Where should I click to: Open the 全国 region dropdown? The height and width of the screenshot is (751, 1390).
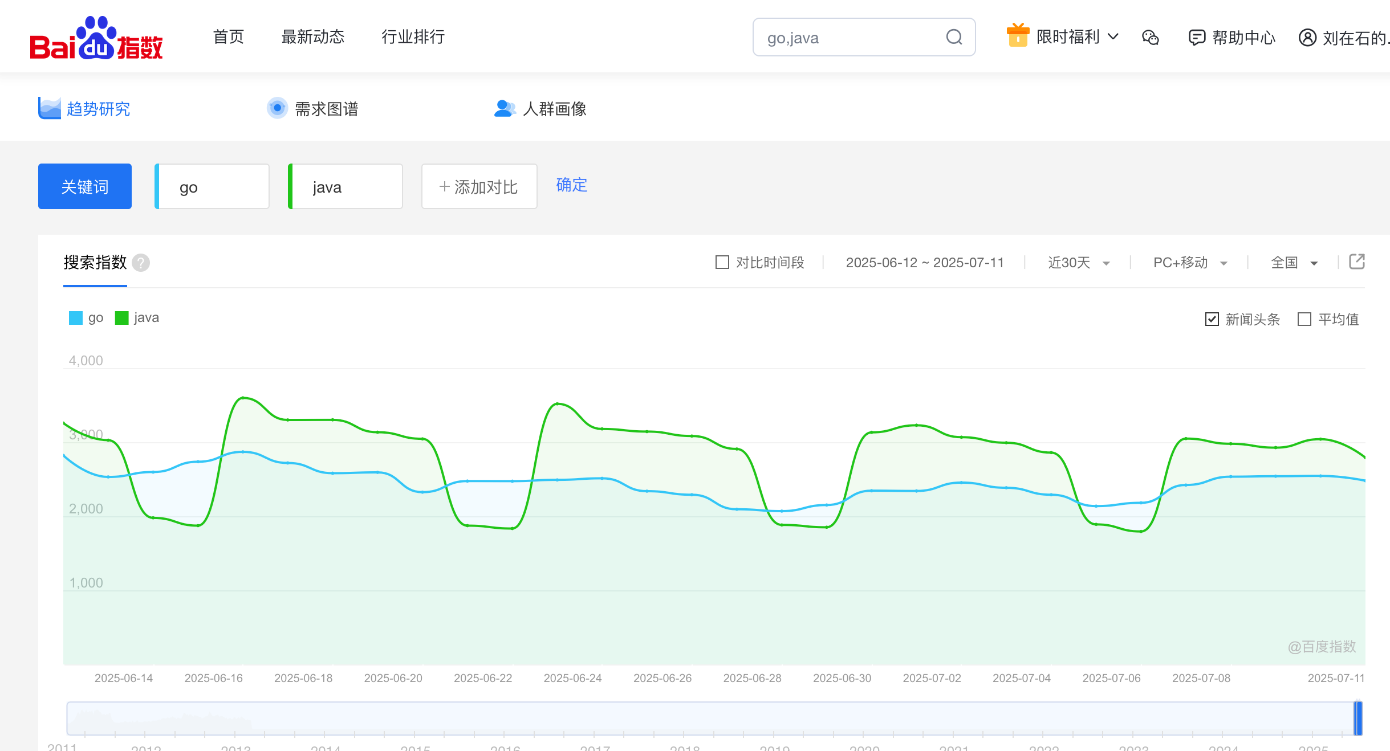coord(1294,263)
